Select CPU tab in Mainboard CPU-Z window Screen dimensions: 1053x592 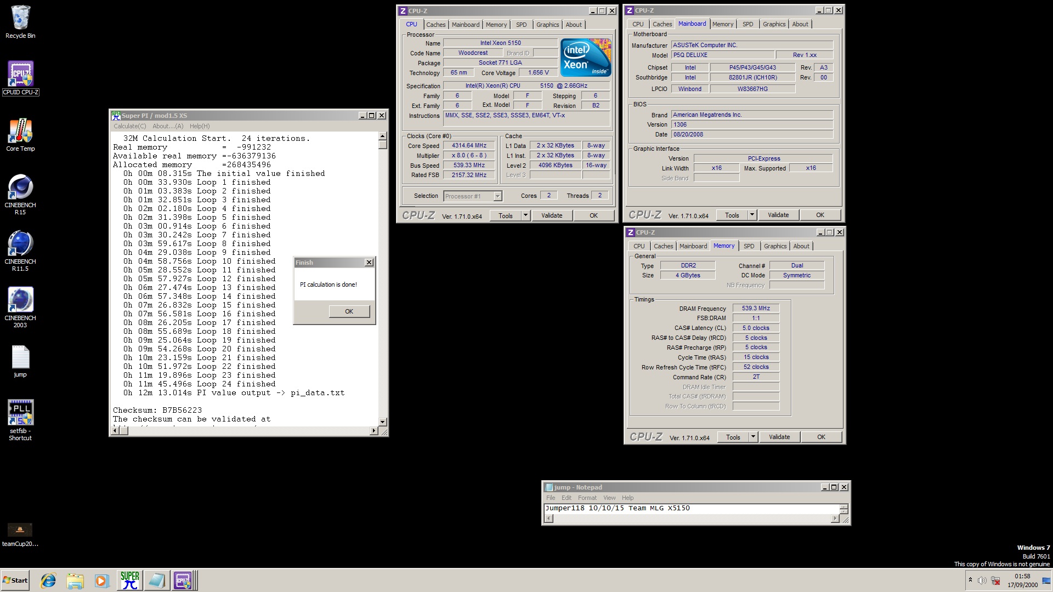point(638,24)
